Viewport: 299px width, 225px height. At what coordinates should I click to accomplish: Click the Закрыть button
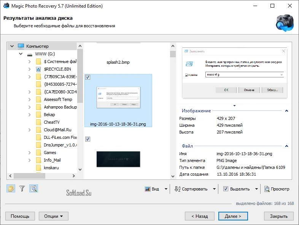pyautogui.click(x=279, y=216)
